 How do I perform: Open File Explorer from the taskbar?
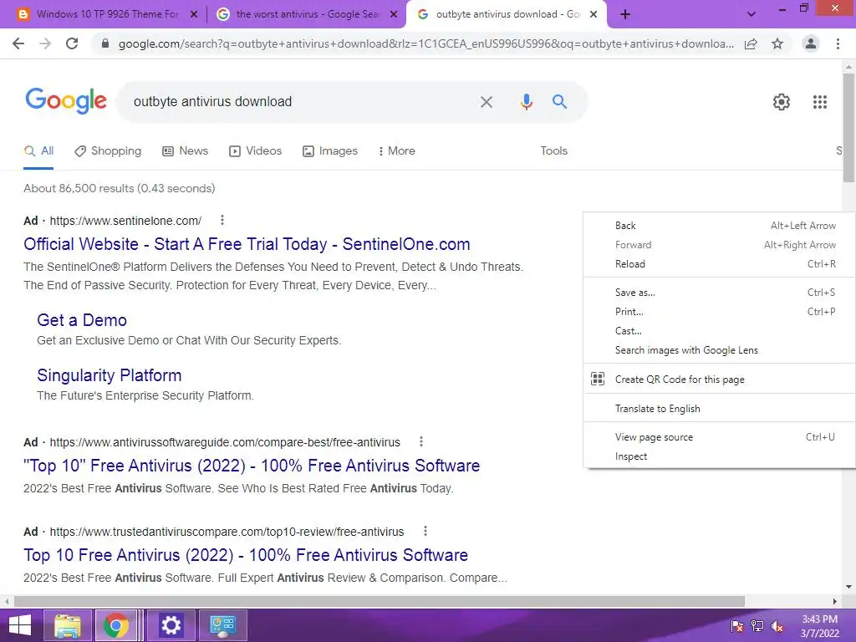(x=67, y=625)
